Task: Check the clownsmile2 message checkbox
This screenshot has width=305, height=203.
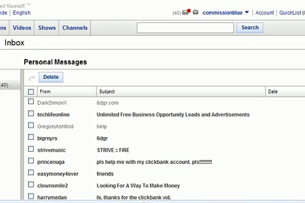Action: (31, 185)
